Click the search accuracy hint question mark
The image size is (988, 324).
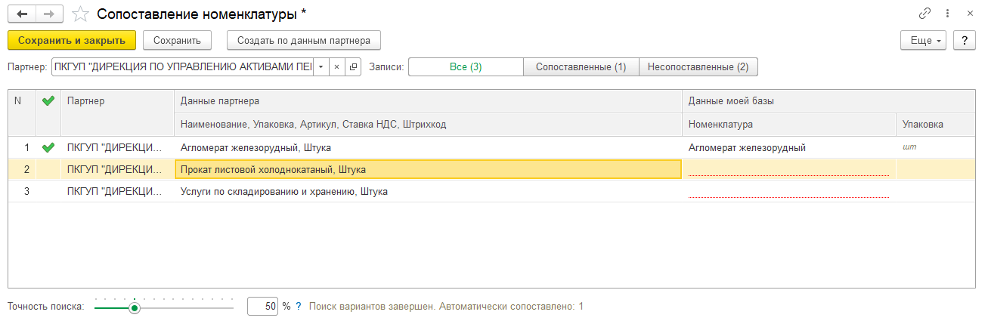click(299, 307)
